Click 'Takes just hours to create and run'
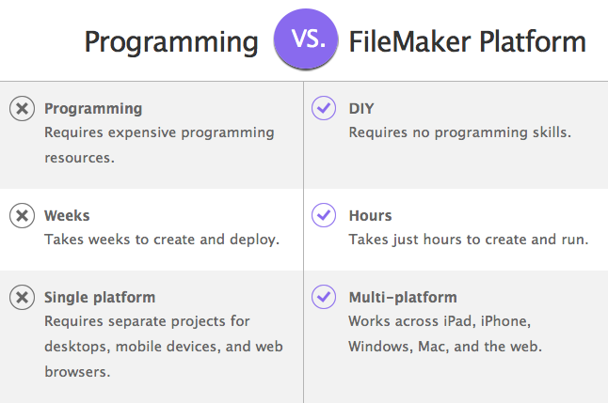The image size is (608, 403). pyautogui.click(x=469, y=240)
